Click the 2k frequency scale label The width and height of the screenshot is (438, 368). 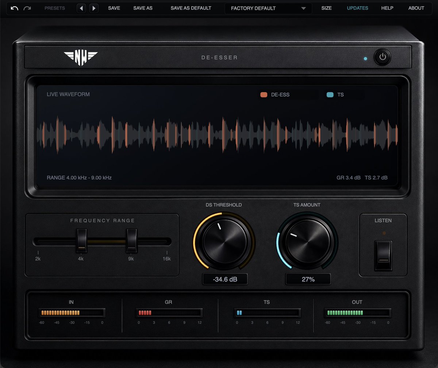[38, 259]
